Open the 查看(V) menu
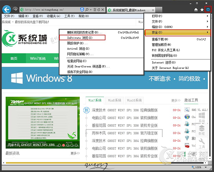Image resolution: width=214 pixels, height=172 pixels. click(x=38, y=16)
